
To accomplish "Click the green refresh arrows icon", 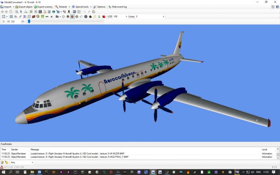I will point(99,16).
